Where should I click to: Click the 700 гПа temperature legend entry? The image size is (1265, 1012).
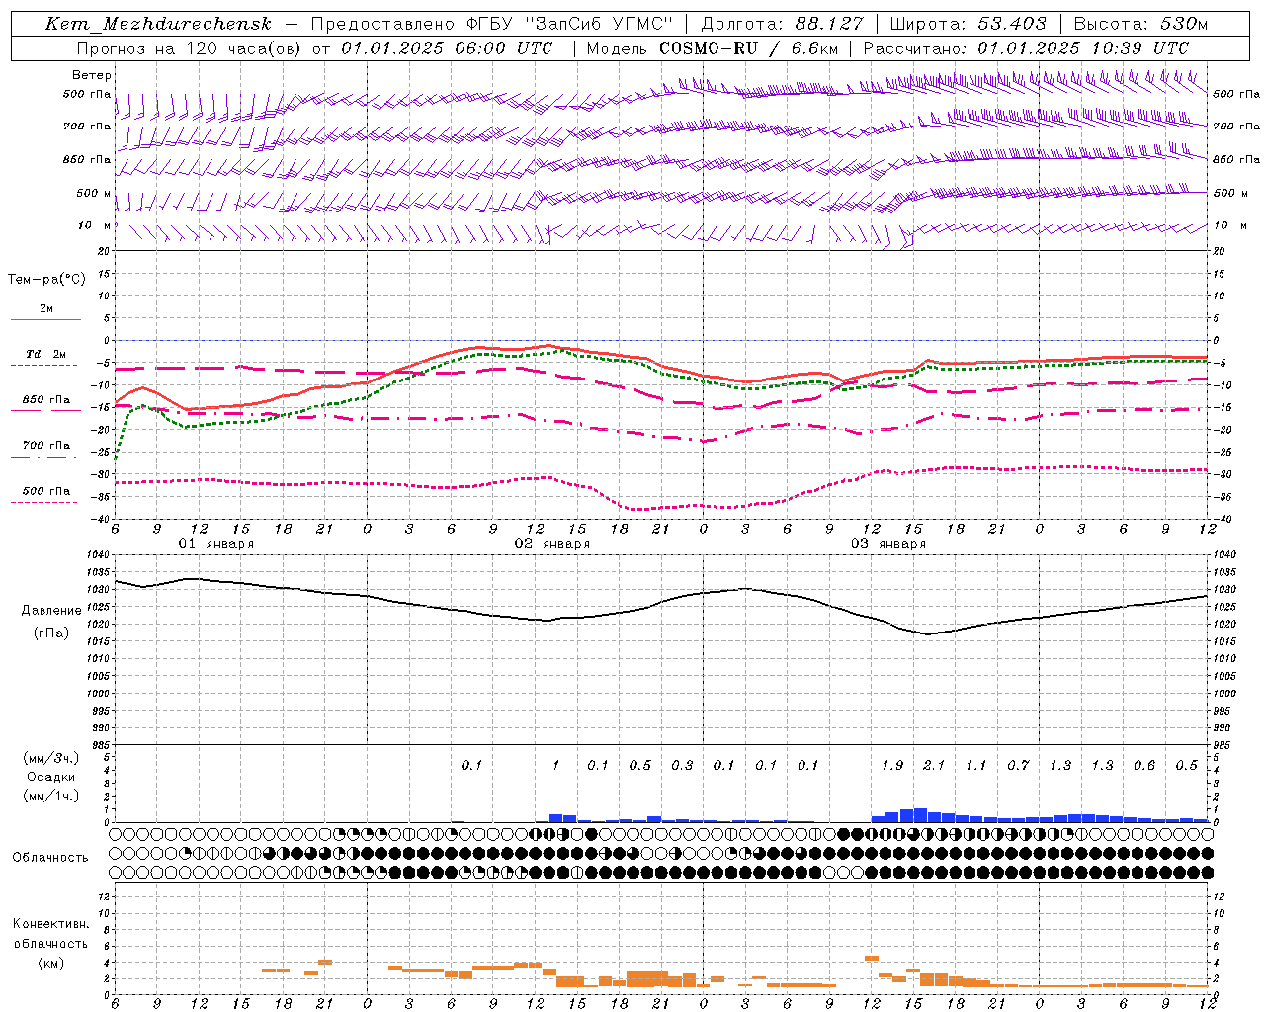tap(45, 446)
